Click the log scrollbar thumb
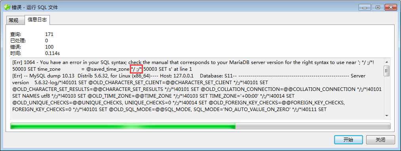The height and width of the screenshot is (151, 401). tap(387, 71)
